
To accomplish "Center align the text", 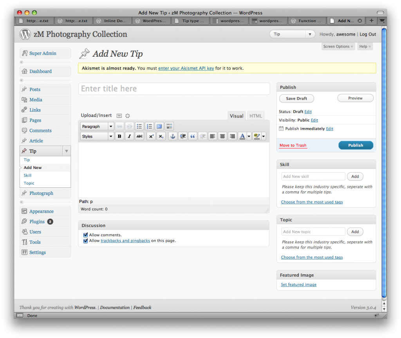I will [222, 136].
